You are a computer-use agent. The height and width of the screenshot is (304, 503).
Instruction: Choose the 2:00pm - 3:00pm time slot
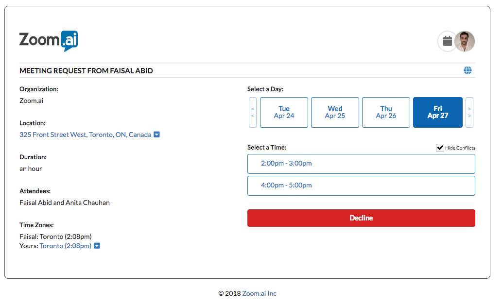coord(361,164)
